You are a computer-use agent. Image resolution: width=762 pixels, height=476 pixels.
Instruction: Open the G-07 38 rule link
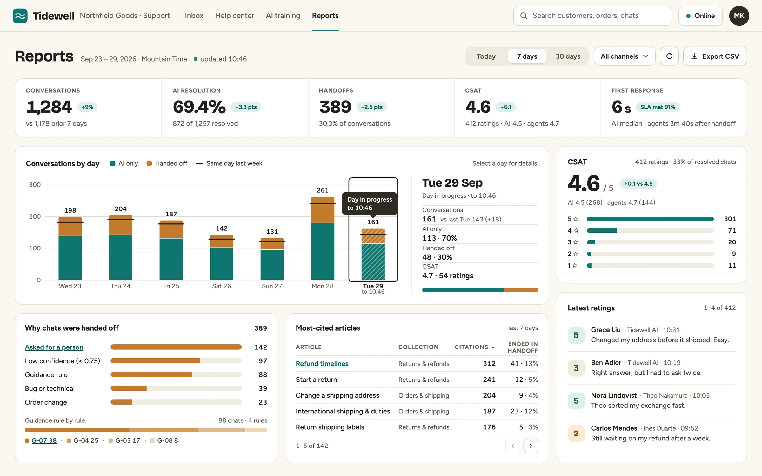pyautogui.click(x=44, y=440)
